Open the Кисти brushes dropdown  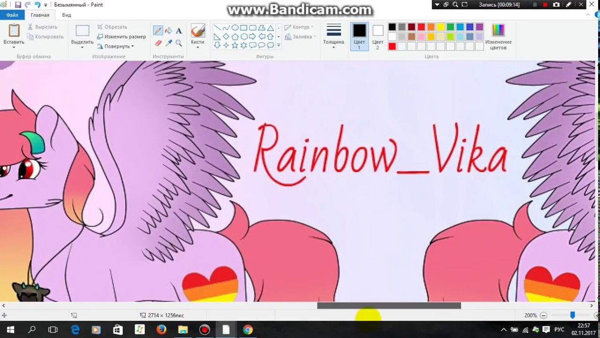coord(197,47)
